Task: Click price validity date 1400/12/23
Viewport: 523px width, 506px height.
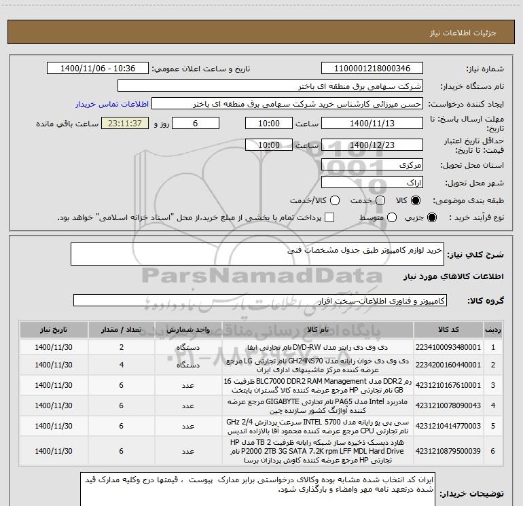Action: [x=372, y=145]
